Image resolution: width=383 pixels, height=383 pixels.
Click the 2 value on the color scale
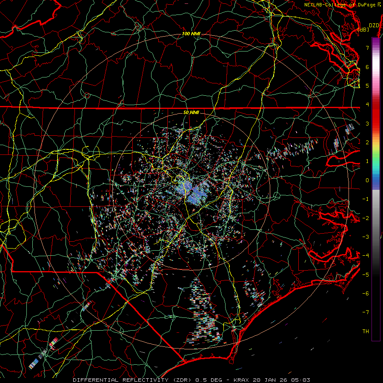367,143
